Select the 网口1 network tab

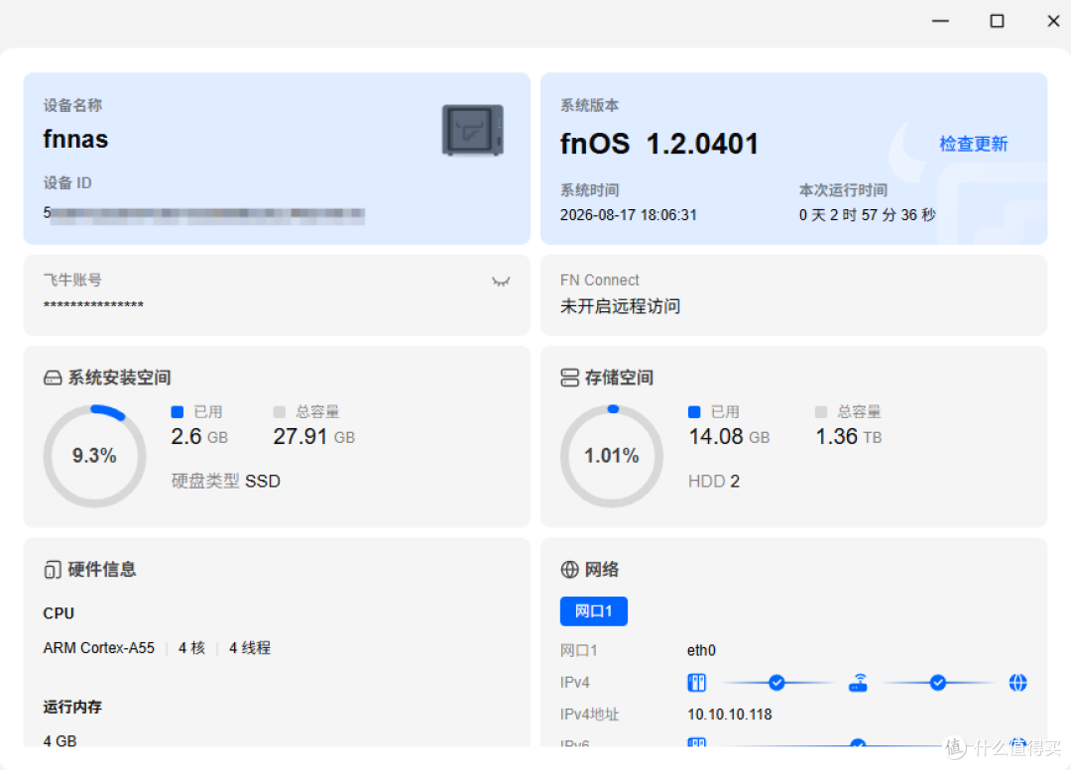594,611
